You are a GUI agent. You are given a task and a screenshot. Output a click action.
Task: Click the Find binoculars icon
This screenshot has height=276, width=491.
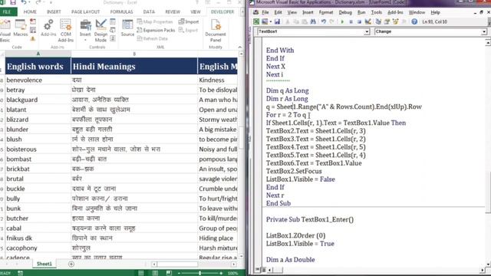click(313, 21)
